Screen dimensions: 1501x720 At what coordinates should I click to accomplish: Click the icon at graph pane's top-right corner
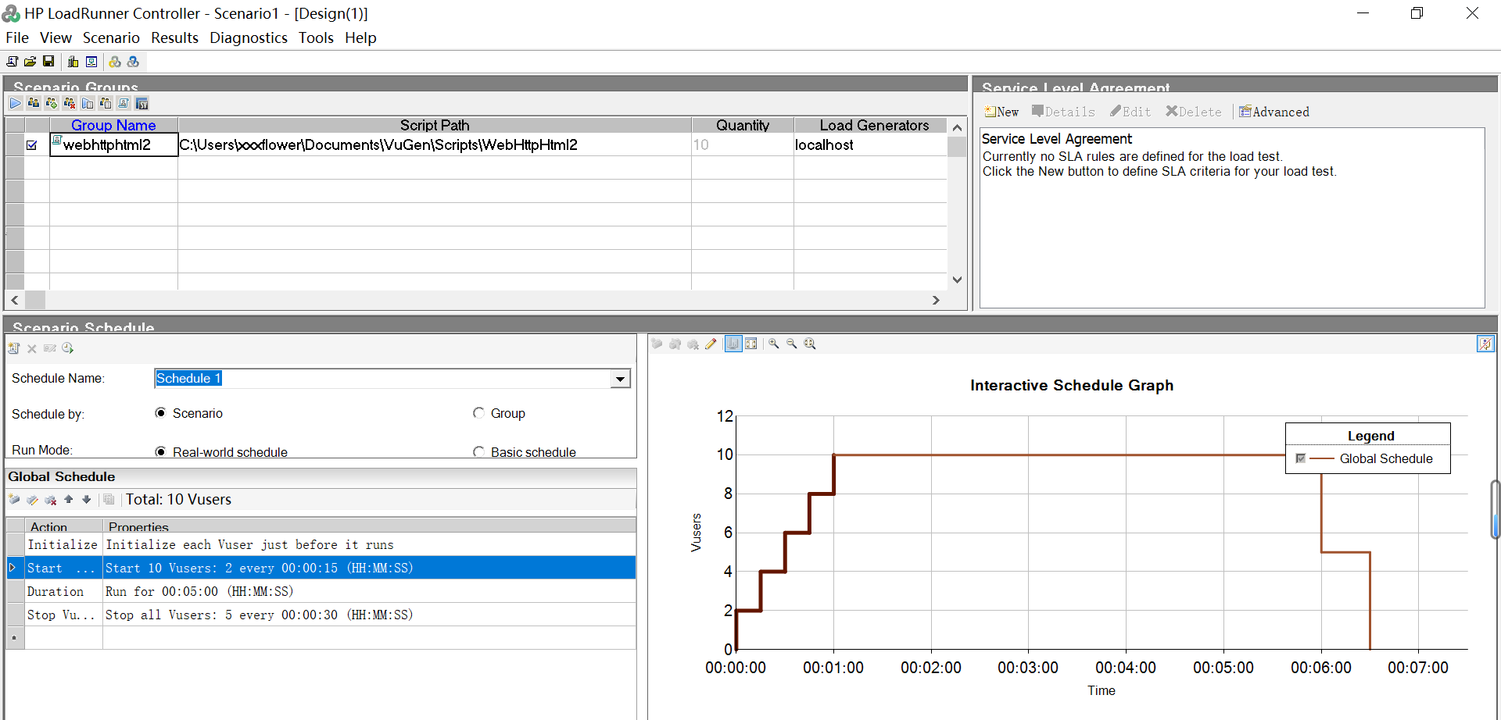click(x=1485, y=344)
